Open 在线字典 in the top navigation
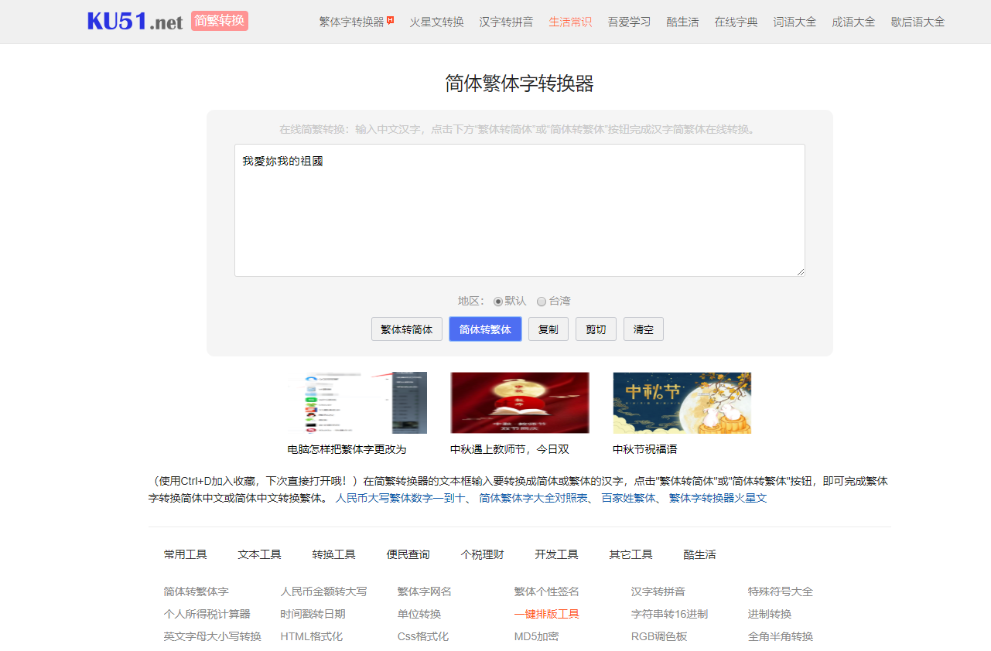 [736, 22]
